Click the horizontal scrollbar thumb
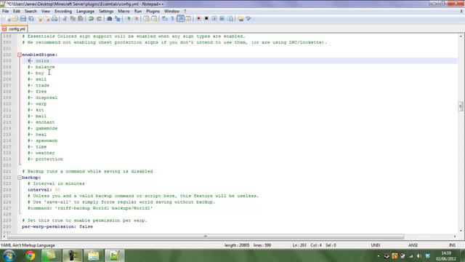Screen dimensions: 465x262 [x=206, y=237]
